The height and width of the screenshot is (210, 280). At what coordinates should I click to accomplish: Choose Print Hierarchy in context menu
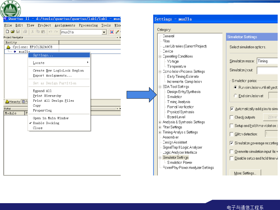click(x=59, y=96)
